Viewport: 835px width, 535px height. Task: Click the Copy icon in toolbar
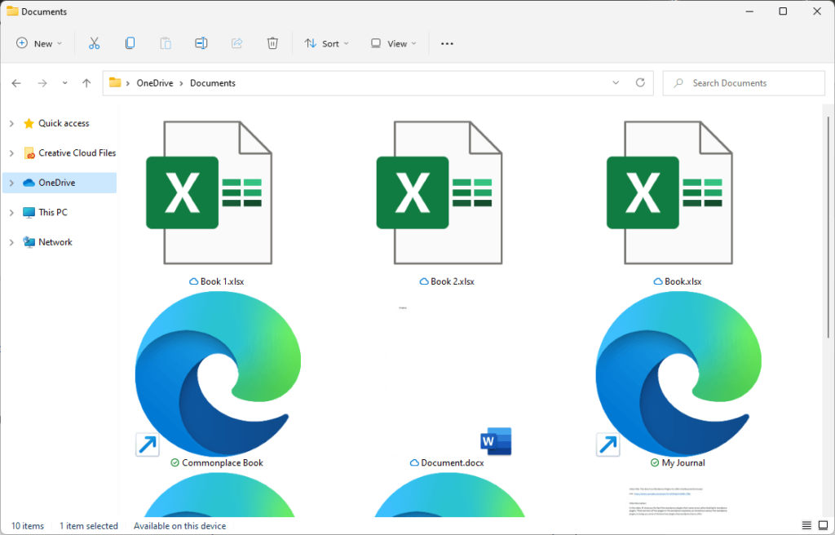point(130,44)
